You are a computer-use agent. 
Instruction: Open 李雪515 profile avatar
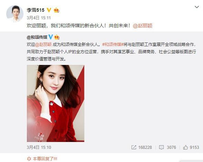(15, 13)
